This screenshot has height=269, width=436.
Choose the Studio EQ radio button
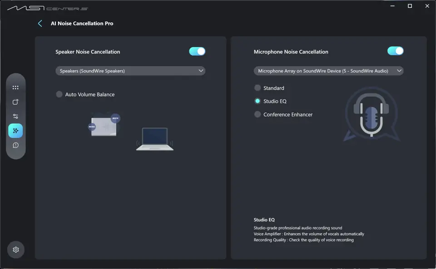(258, 101)
